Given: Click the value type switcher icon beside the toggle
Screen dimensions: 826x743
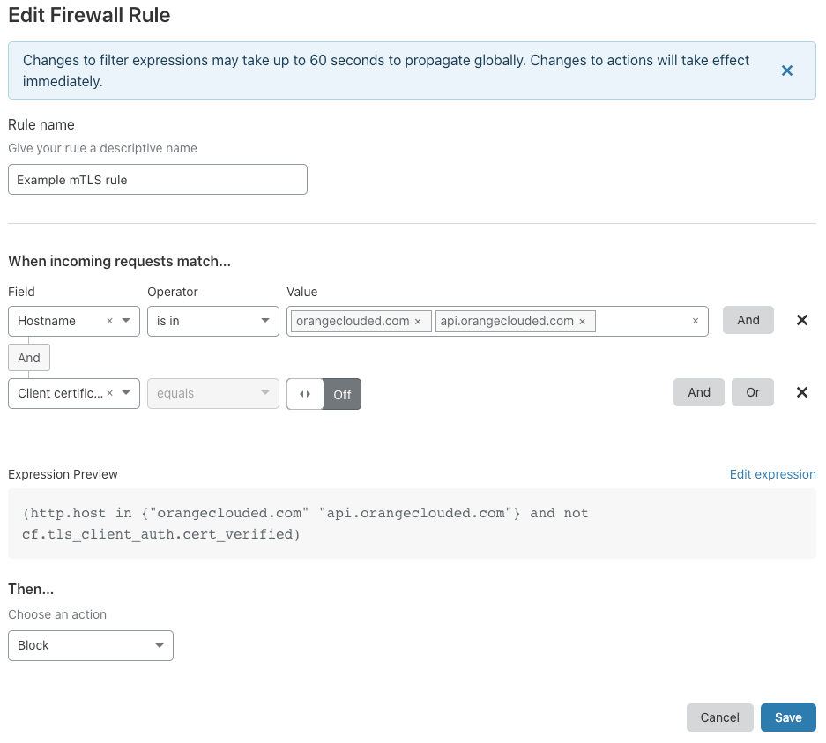Looking at the screenshot, I should 304,394.
